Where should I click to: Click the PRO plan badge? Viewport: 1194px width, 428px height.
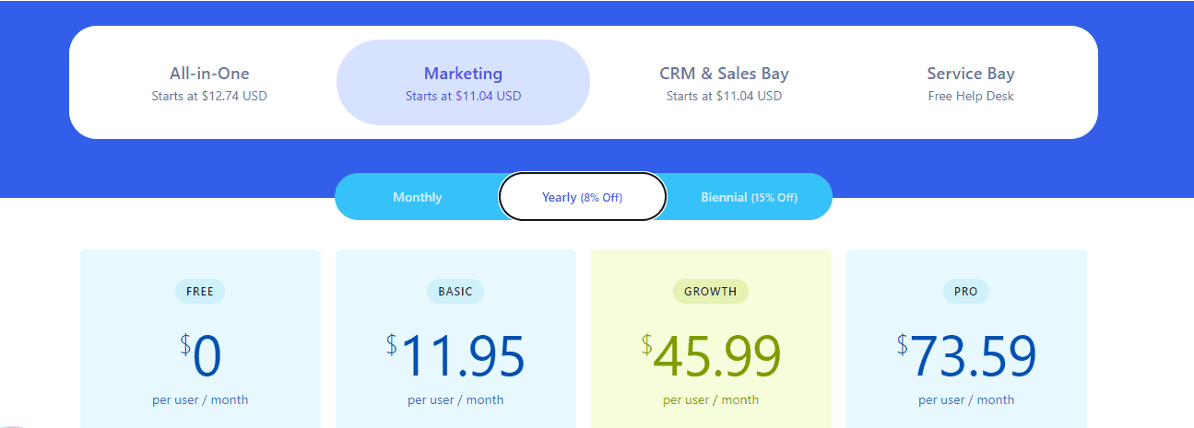[966, 292]
